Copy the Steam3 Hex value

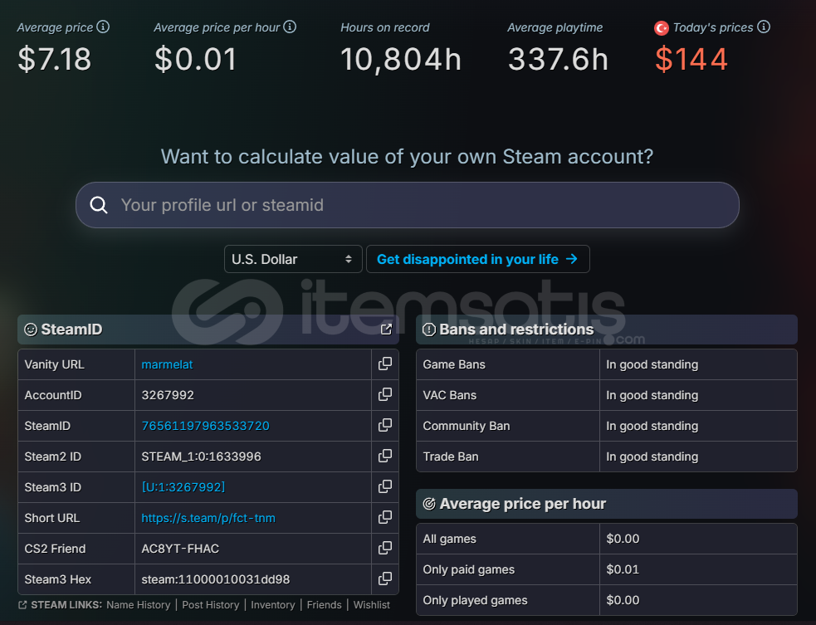tap(385, 579)
